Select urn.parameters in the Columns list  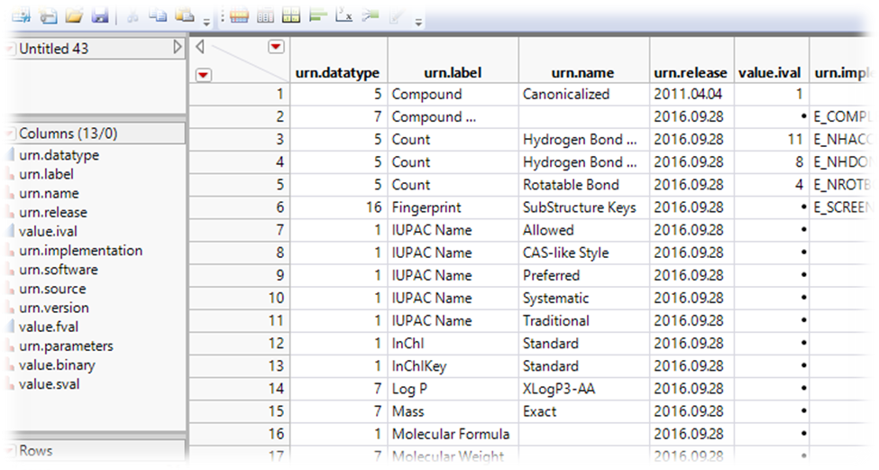[x=66, y=346]
